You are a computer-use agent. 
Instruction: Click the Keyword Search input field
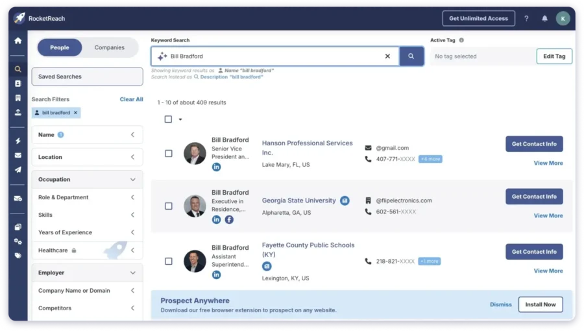click(x=273, y=56)
